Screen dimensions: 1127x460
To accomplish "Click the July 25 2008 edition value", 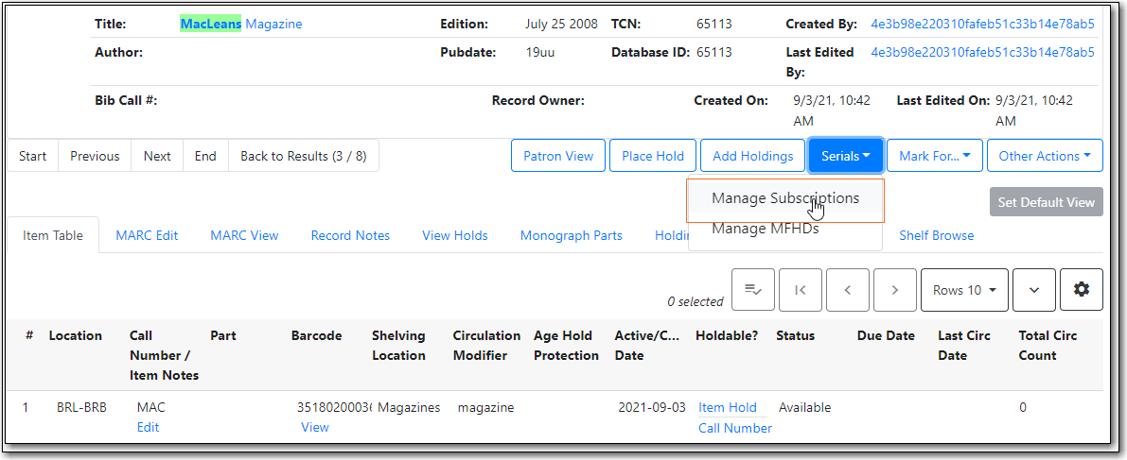I will tap(561, 25).
